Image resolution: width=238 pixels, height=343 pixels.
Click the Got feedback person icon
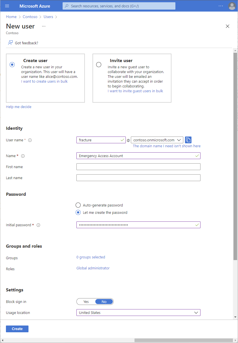pos(10,43)
